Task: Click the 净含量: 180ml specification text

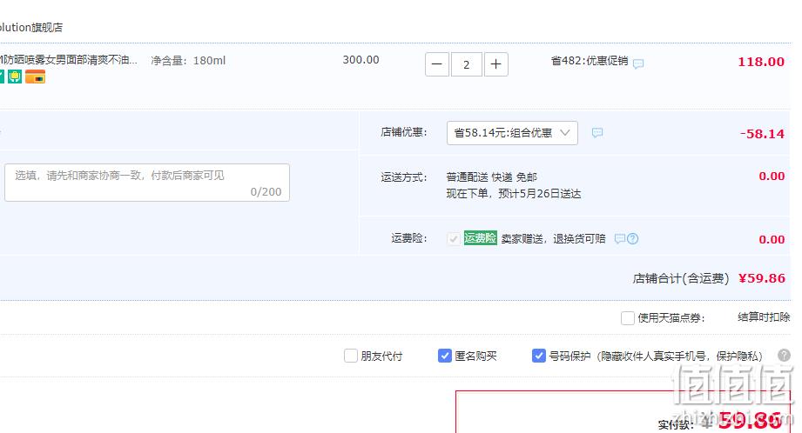Action: pos(188,61)
